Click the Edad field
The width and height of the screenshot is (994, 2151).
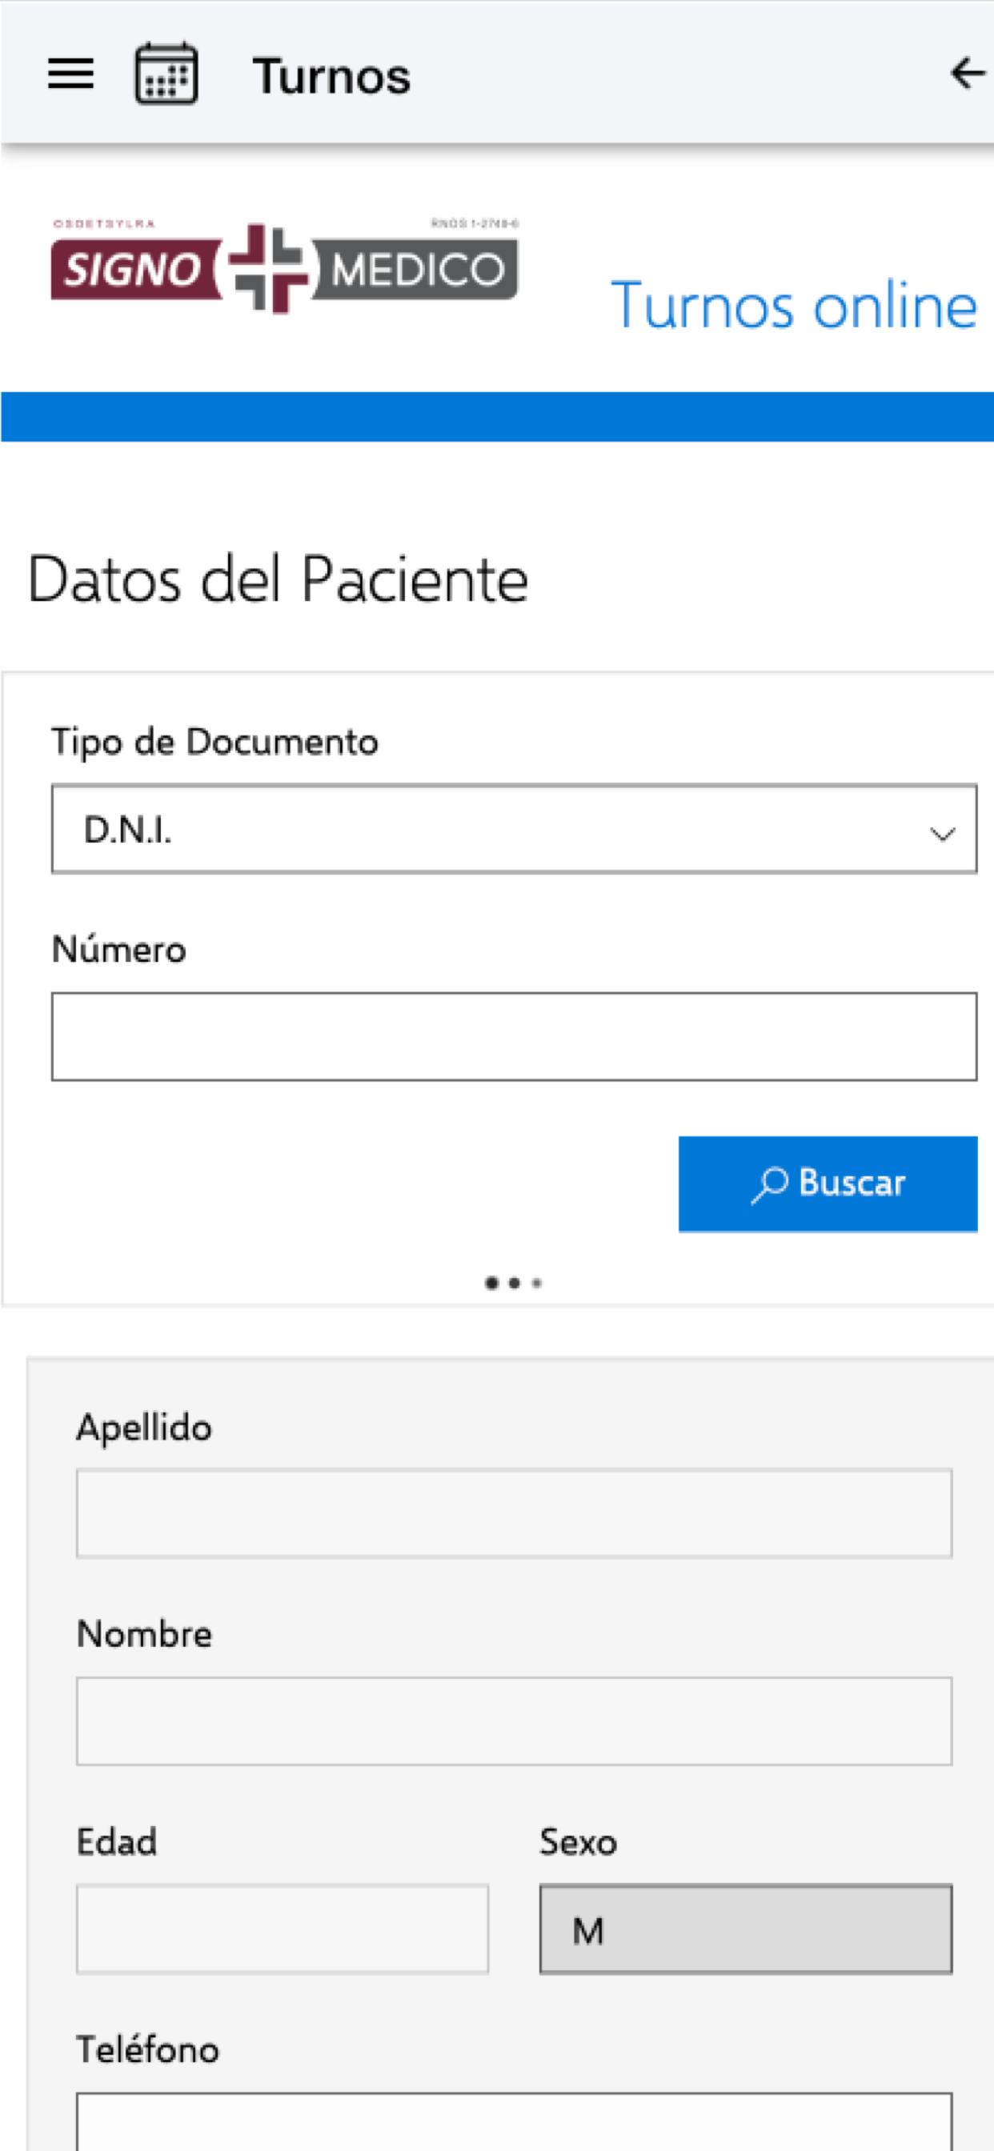tap(283, 1929)
